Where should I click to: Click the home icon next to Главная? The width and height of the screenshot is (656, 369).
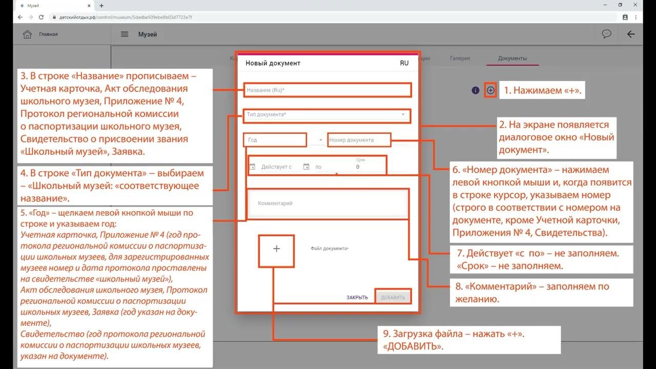(27, 34)
